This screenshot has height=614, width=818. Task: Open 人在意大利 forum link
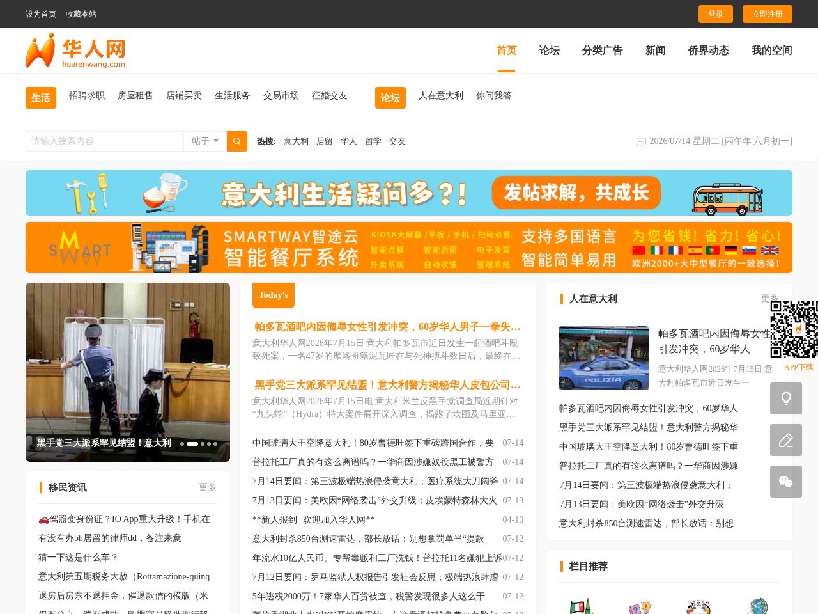[x=441, y=95]
